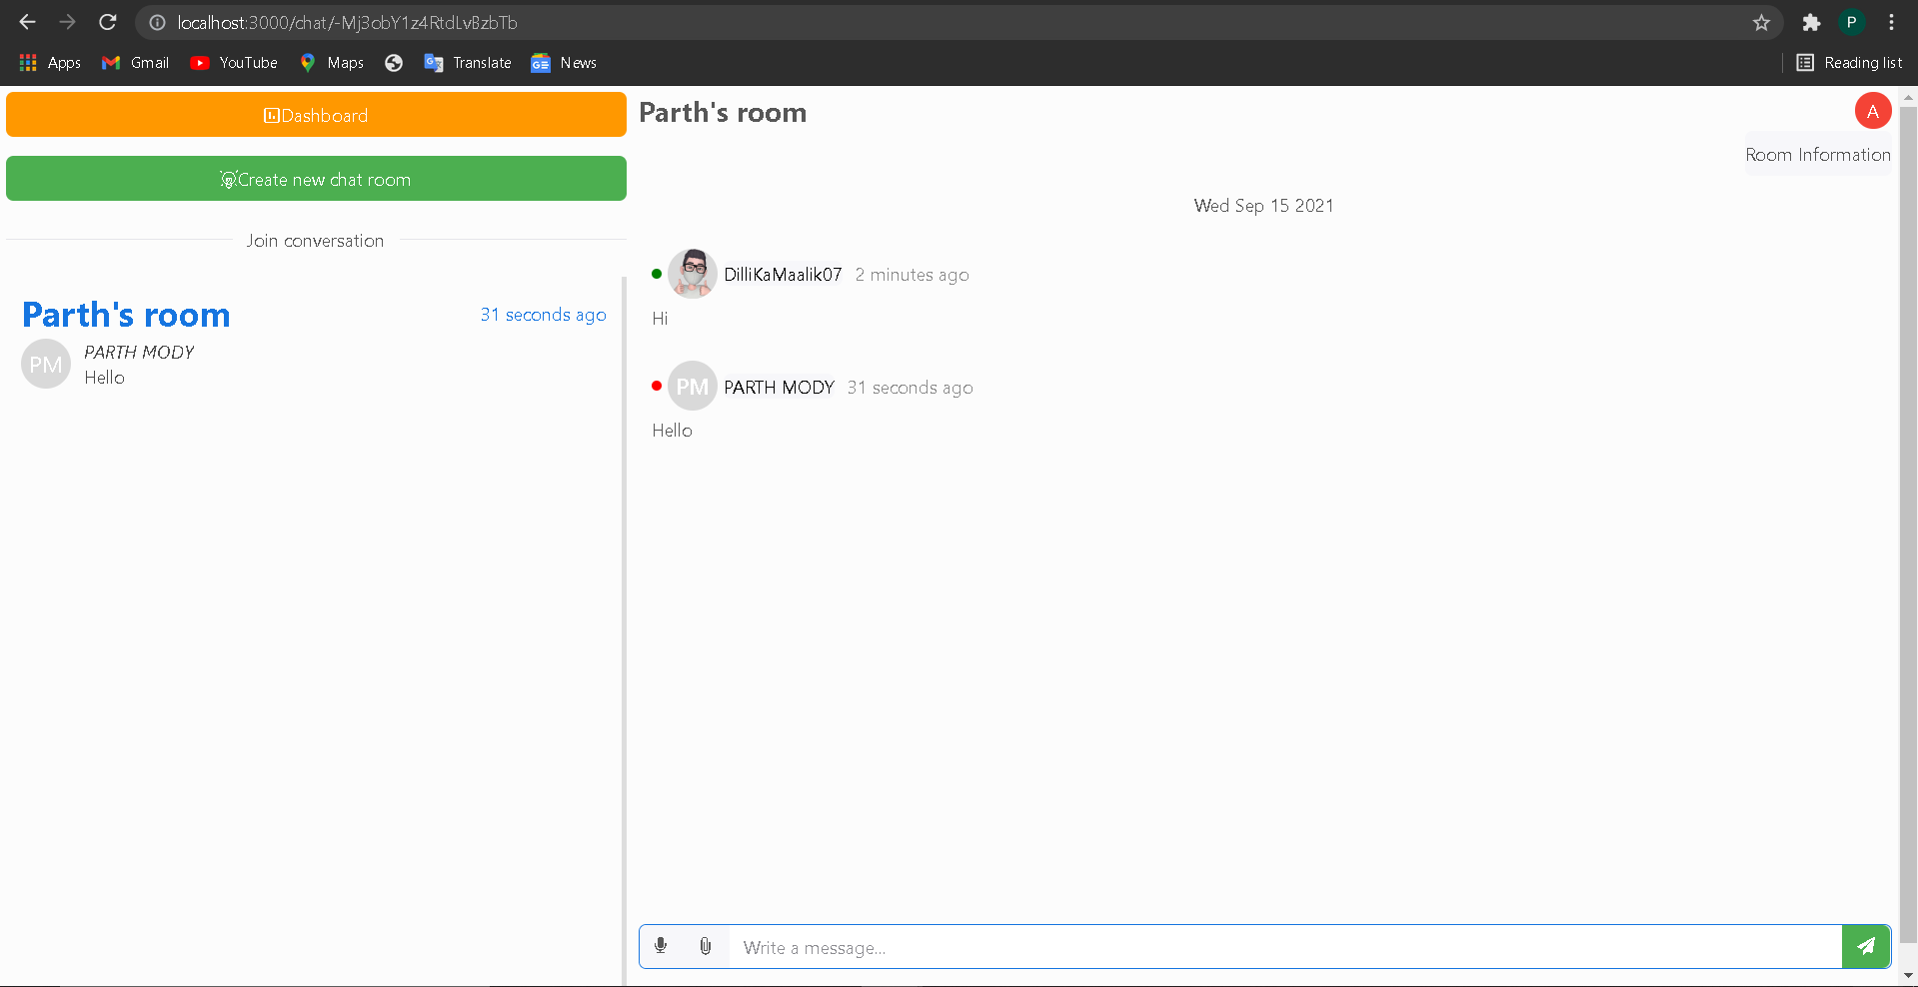Click the 'Wed Sep 15 2021' date label
Screen dimensions: 1918x987
tap(1263, 206)
